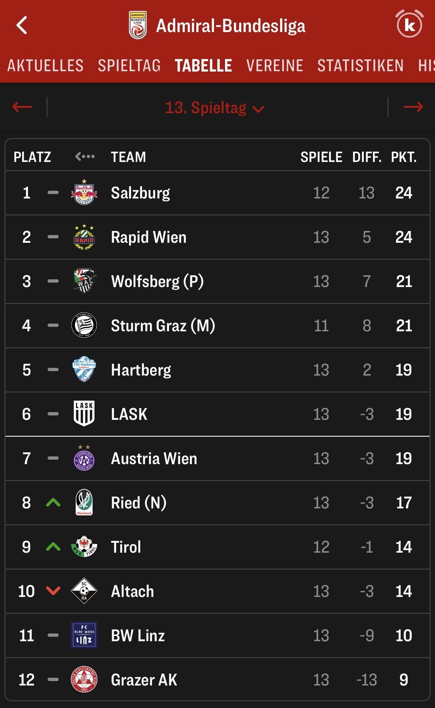435x708 pixels.
Task: Open the Grazer AK team link
Action: [144, 680]
